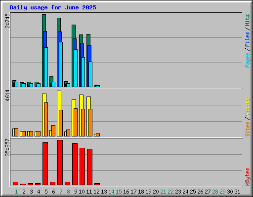The width and height of the screenshot is (253, 197).
Task: Click day label 16 on the axis
Action: [126, 192]
